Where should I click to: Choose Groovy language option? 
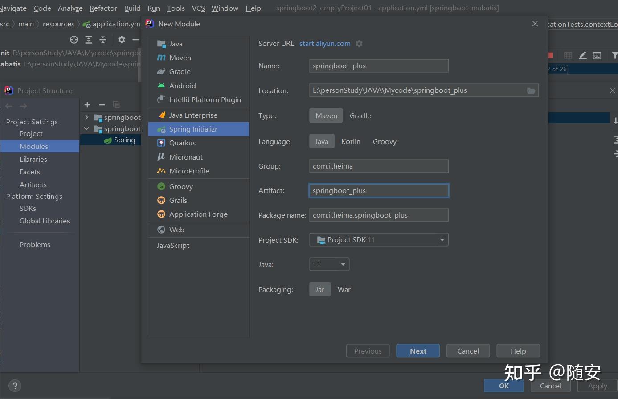pyautogui.click(x=385, y=141)
